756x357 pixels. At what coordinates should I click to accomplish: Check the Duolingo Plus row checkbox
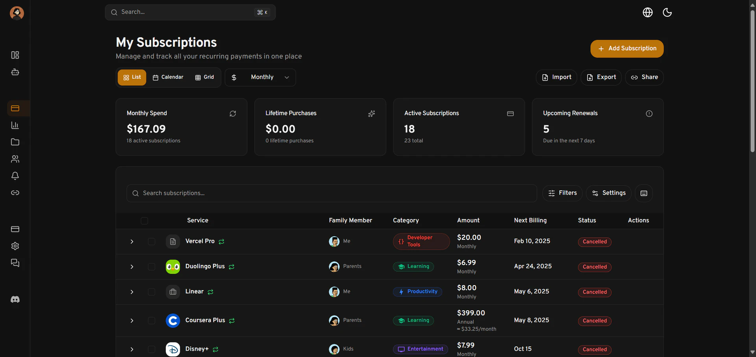[152, 267]
